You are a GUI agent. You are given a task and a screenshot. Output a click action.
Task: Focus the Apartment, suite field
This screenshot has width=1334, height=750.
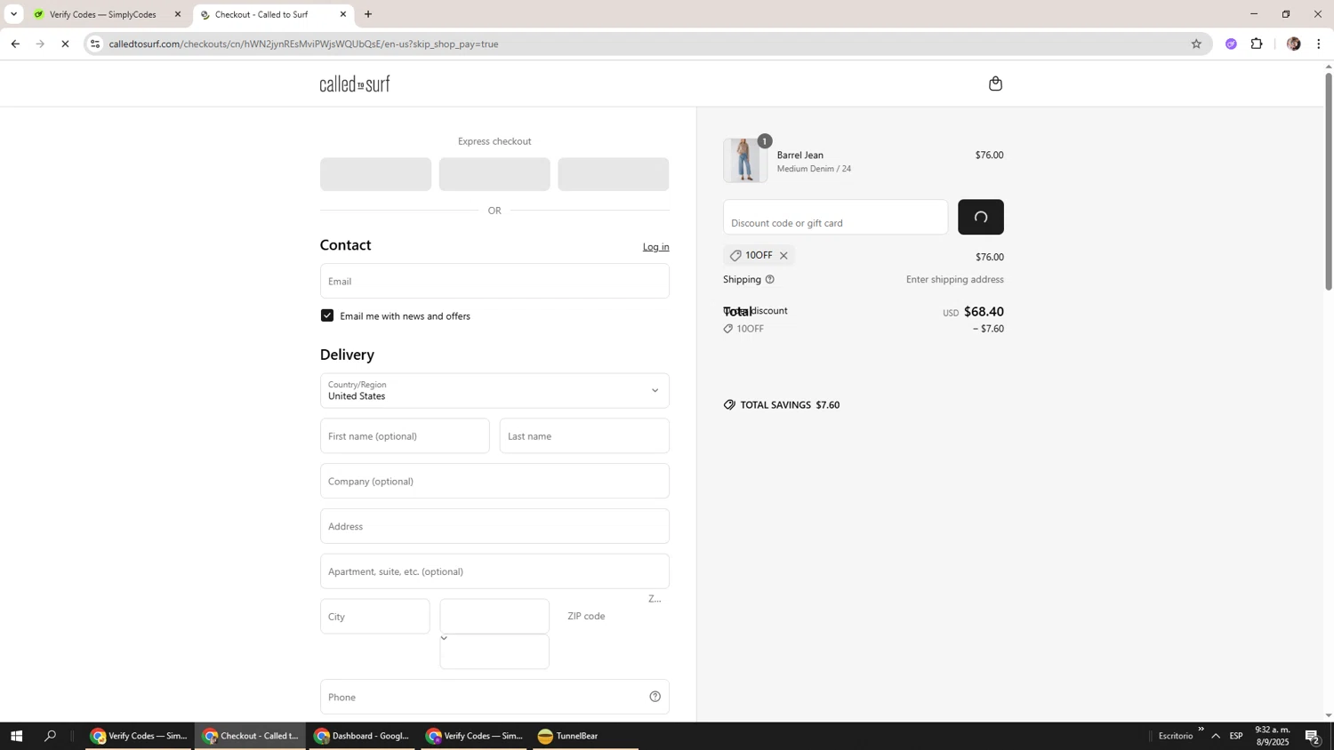coord(494,571)
